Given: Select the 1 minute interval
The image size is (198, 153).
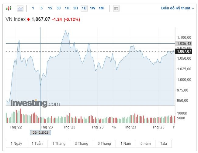Looking at the screenshot, I should (x=33, y=8).
